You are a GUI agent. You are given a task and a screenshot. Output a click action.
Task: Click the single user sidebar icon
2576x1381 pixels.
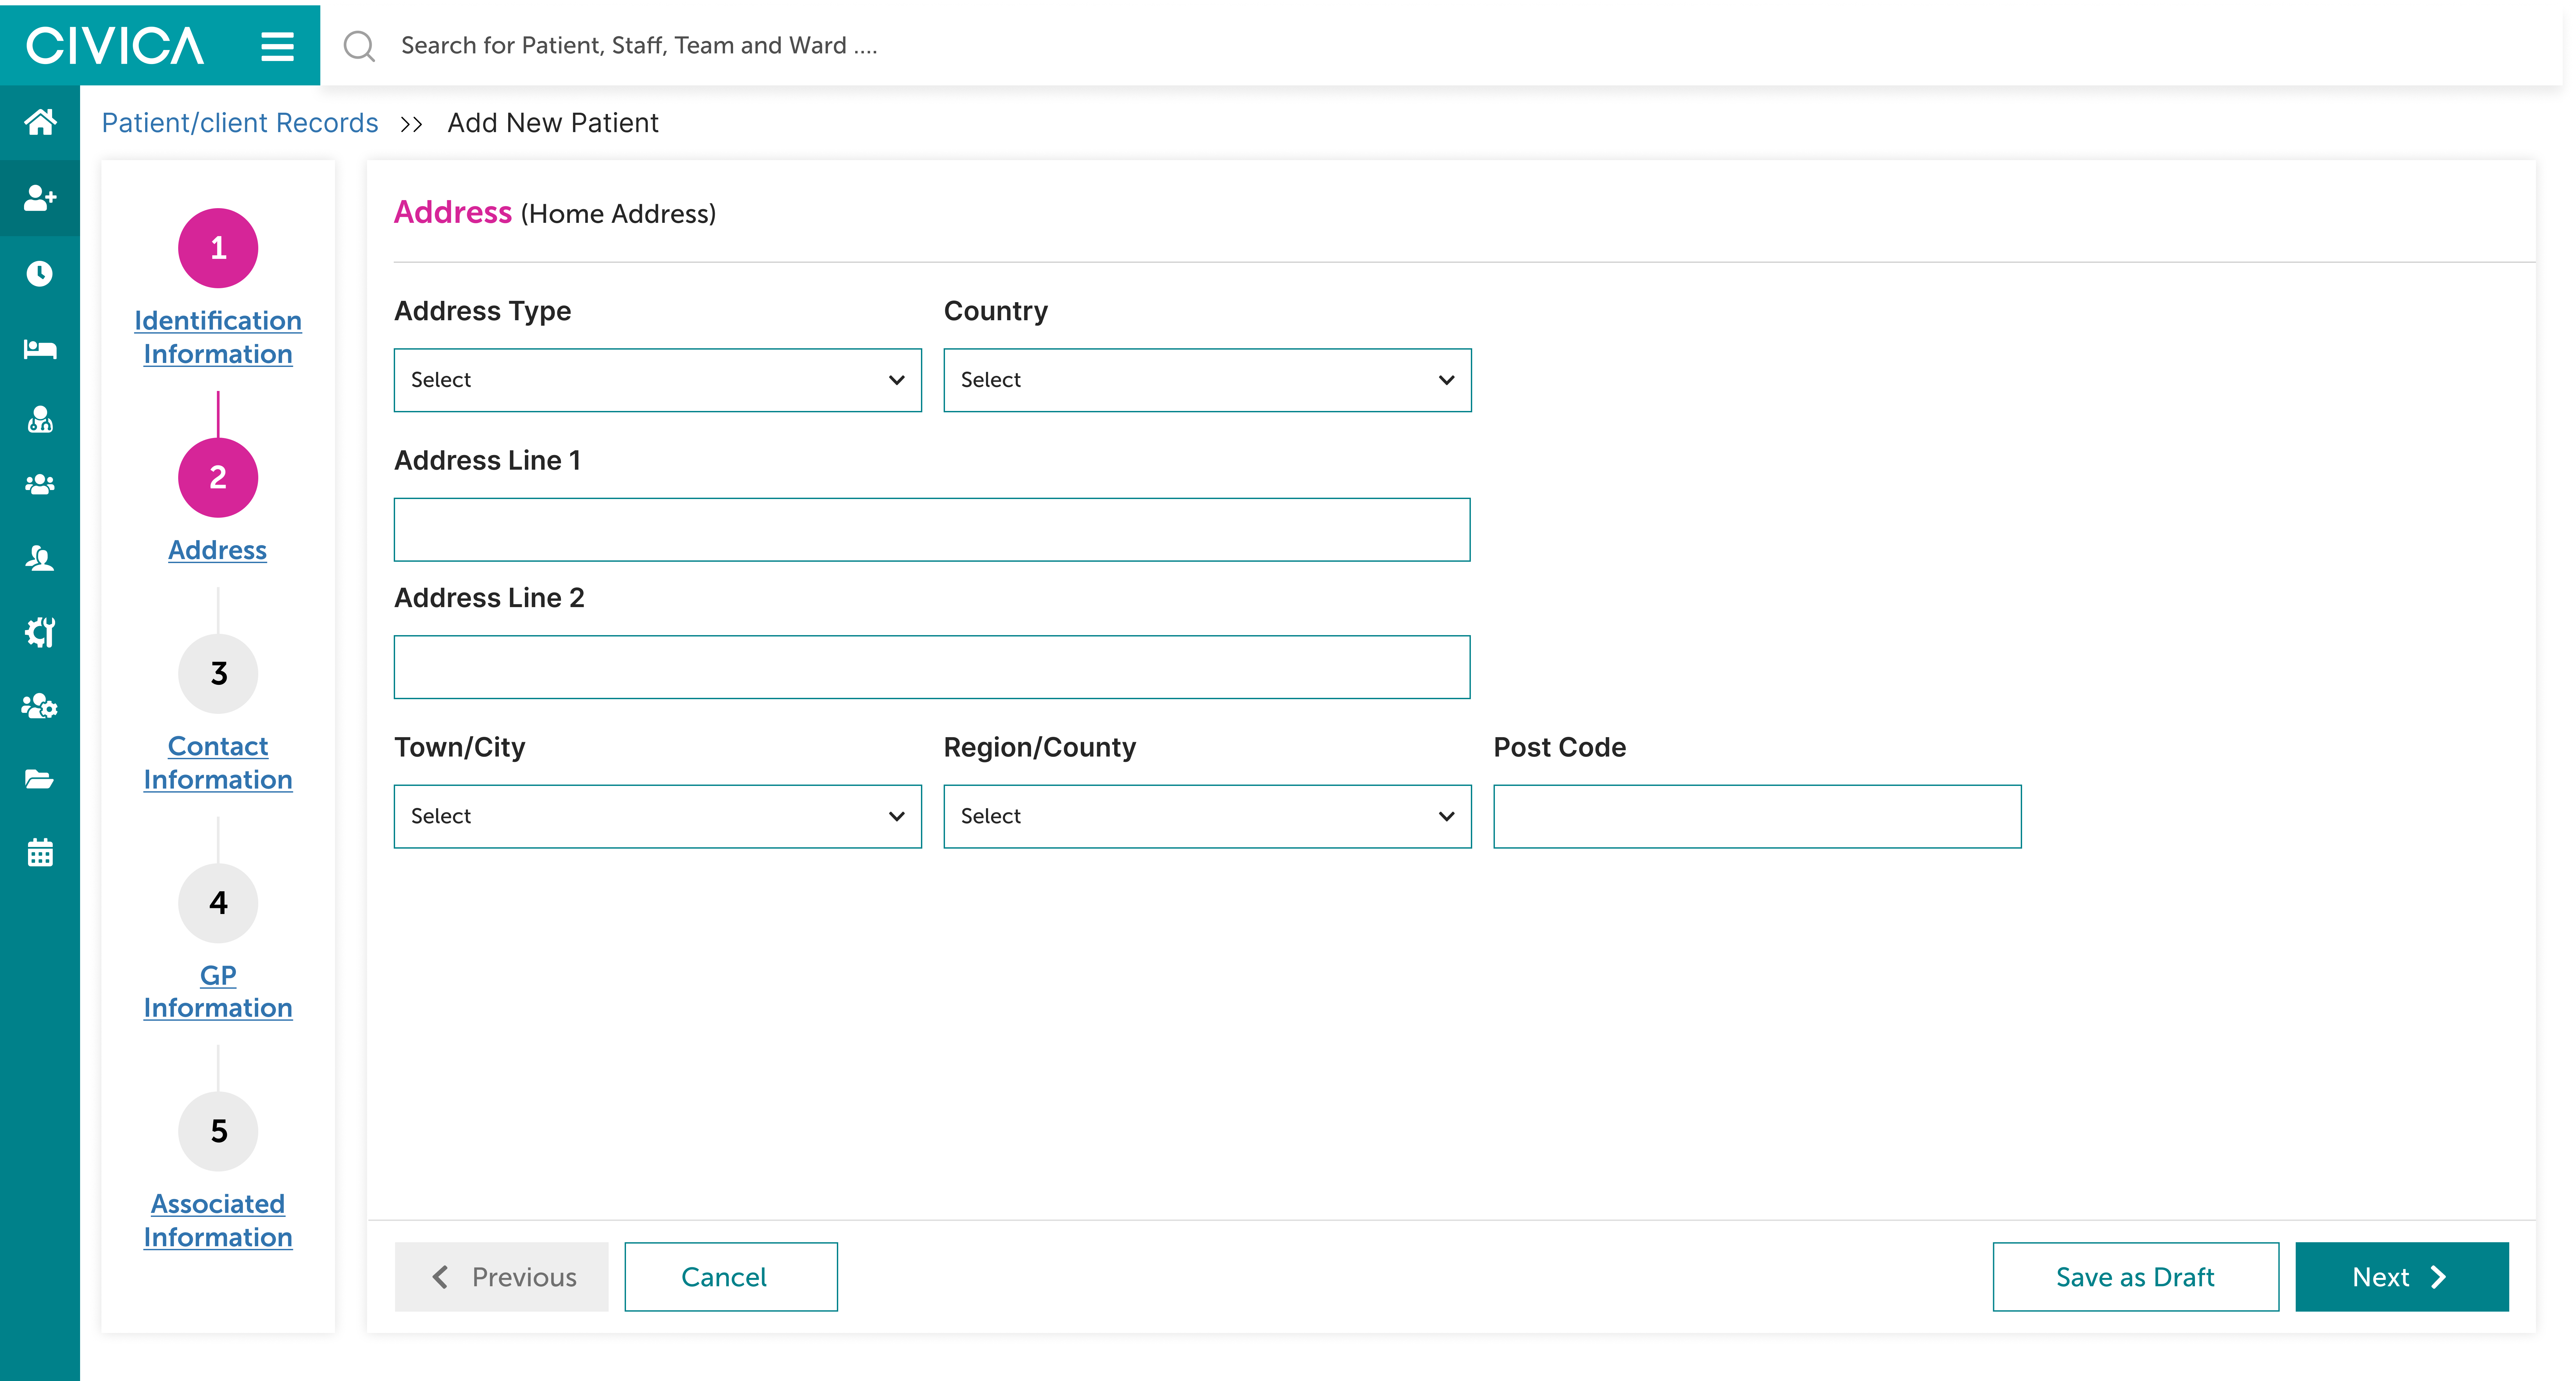tap(40, 558)
